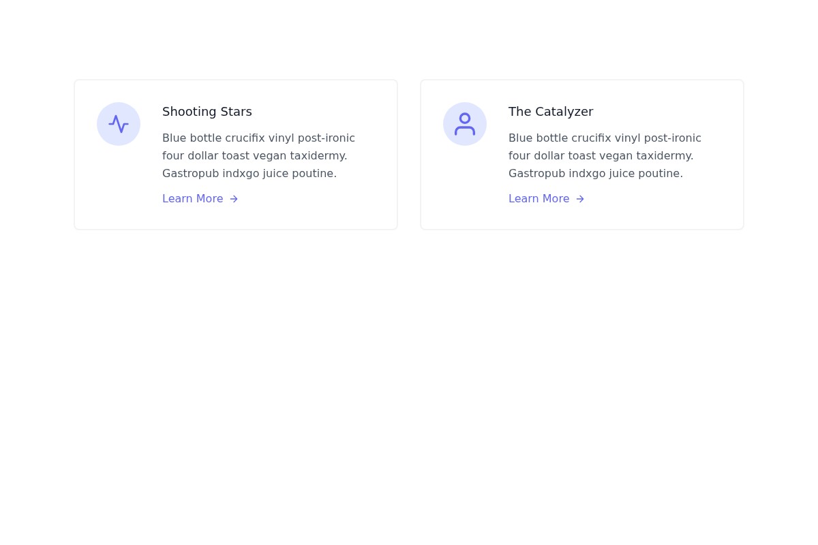Click "four dollar toast" line in Catalyzer card

601,156
